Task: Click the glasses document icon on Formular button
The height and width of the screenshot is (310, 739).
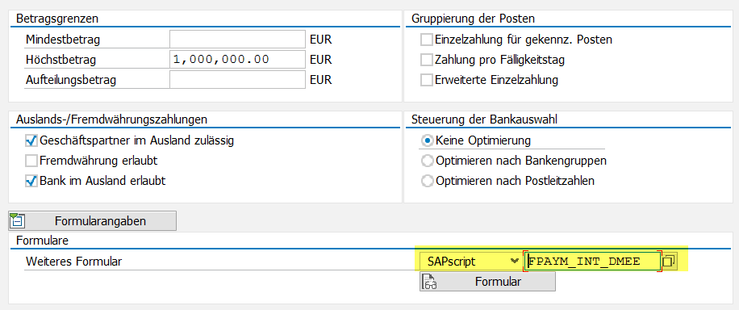Action: pos(430,283)
